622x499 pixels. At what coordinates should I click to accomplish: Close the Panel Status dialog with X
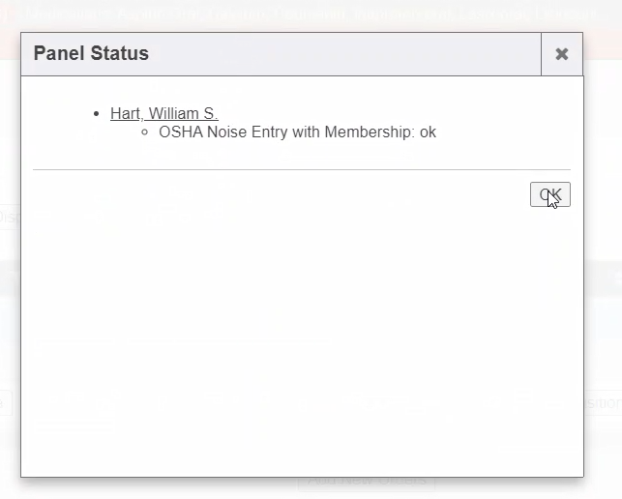[x=561, y=54]
